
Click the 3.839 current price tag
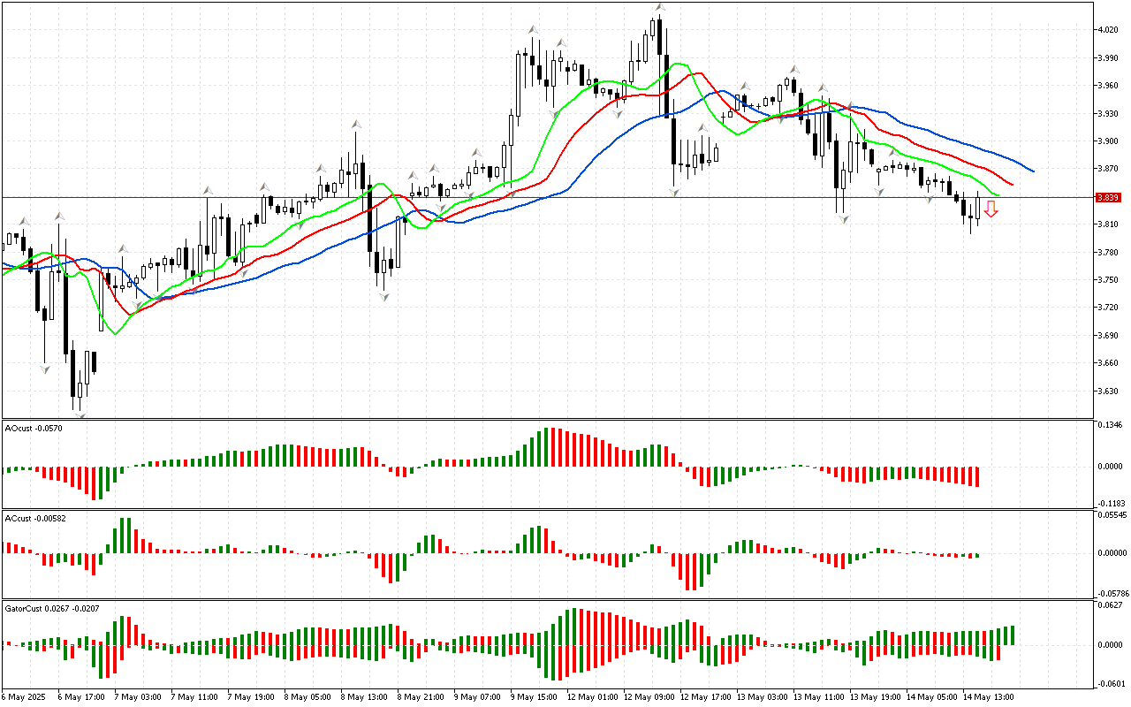click(1107, 198)
